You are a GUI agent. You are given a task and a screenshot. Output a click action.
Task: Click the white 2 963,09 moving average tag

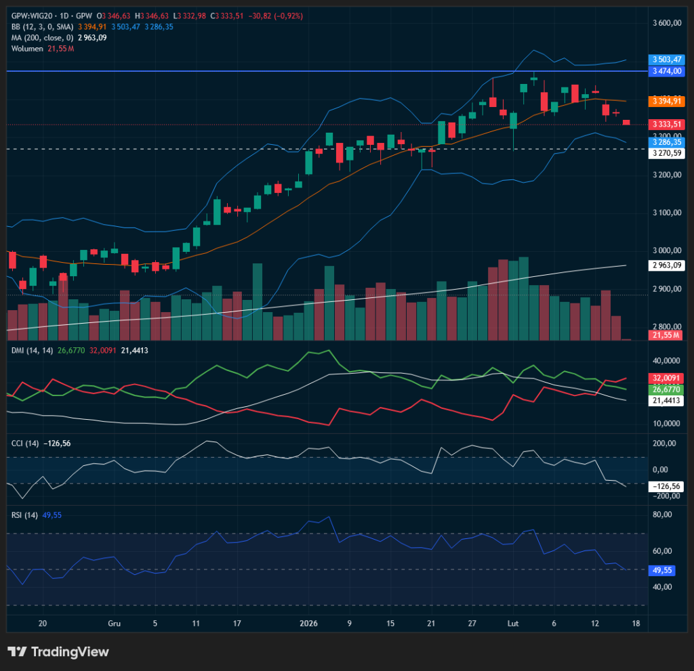pos(666,266)
